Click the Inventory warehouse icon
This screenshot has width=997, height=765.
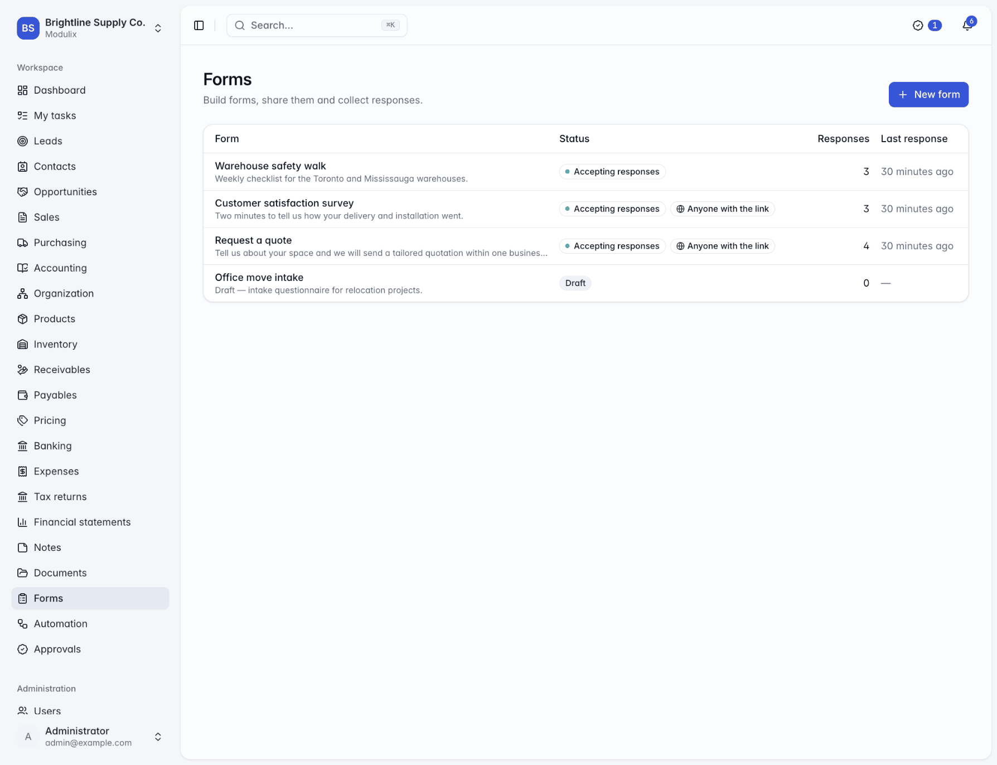click(22, 344)
